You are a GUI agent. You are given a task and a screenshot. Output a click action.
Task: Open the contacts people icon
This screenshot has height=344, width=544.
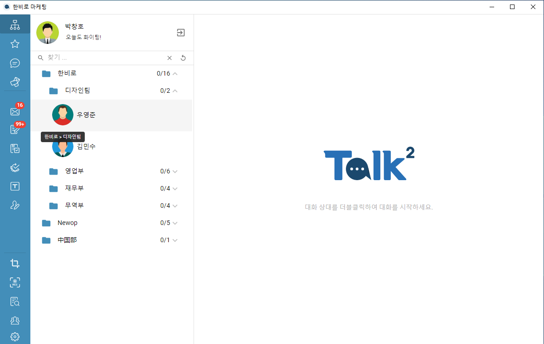click(x=15, y=320)
